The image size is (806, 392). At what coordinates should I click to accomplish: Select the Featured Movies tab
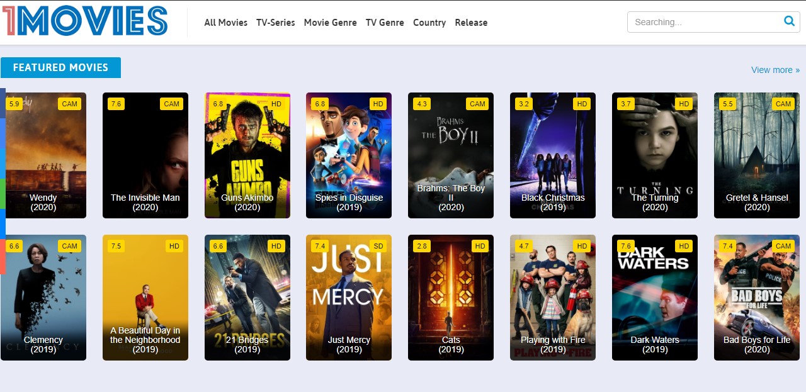[60, 67]
